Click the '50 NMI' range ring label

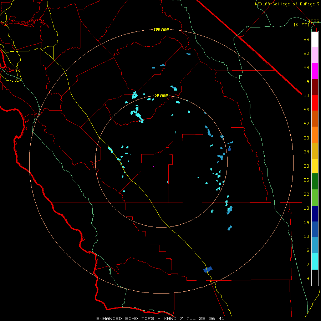click(x=161, y=95)
